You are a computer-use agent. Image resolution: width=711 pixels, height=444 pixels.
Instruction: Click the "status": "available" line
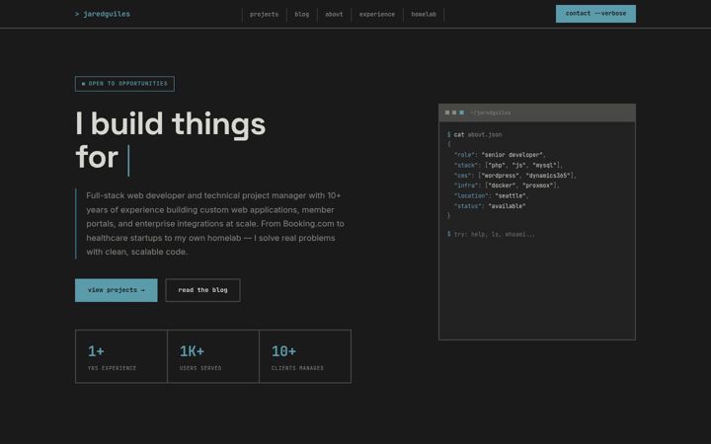[x=490, y=206]
